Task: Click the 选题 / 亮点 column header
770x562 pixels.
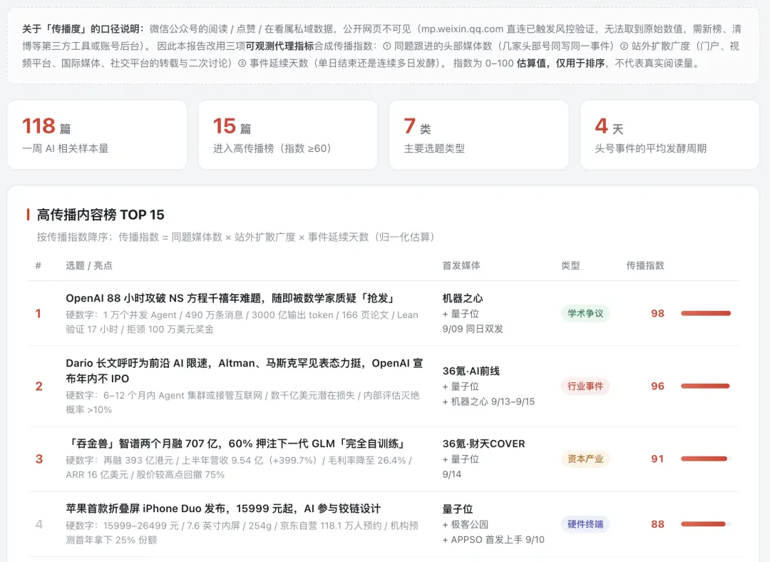Action: click(x=89, y=266)
